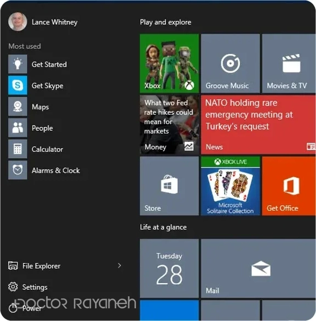Open the Store tile
Image resolution: width=316 pixels, height=321 pixels.
point(169,186)
